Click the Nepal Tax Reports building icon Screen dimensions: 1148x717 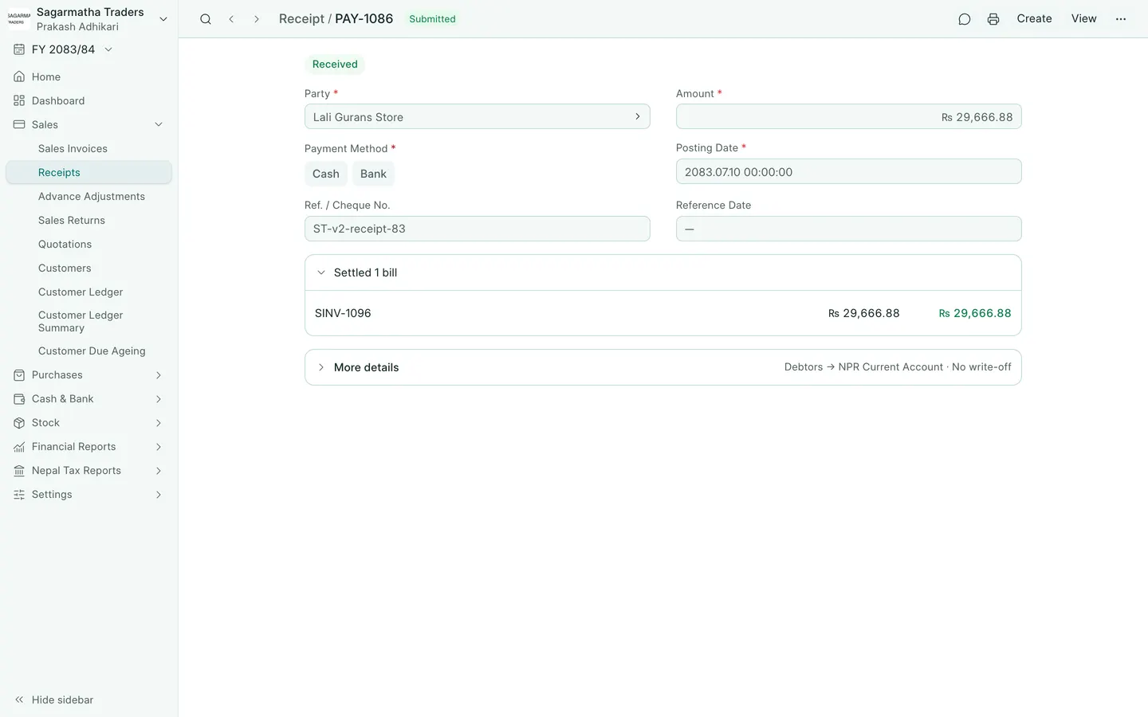point(19,471)
